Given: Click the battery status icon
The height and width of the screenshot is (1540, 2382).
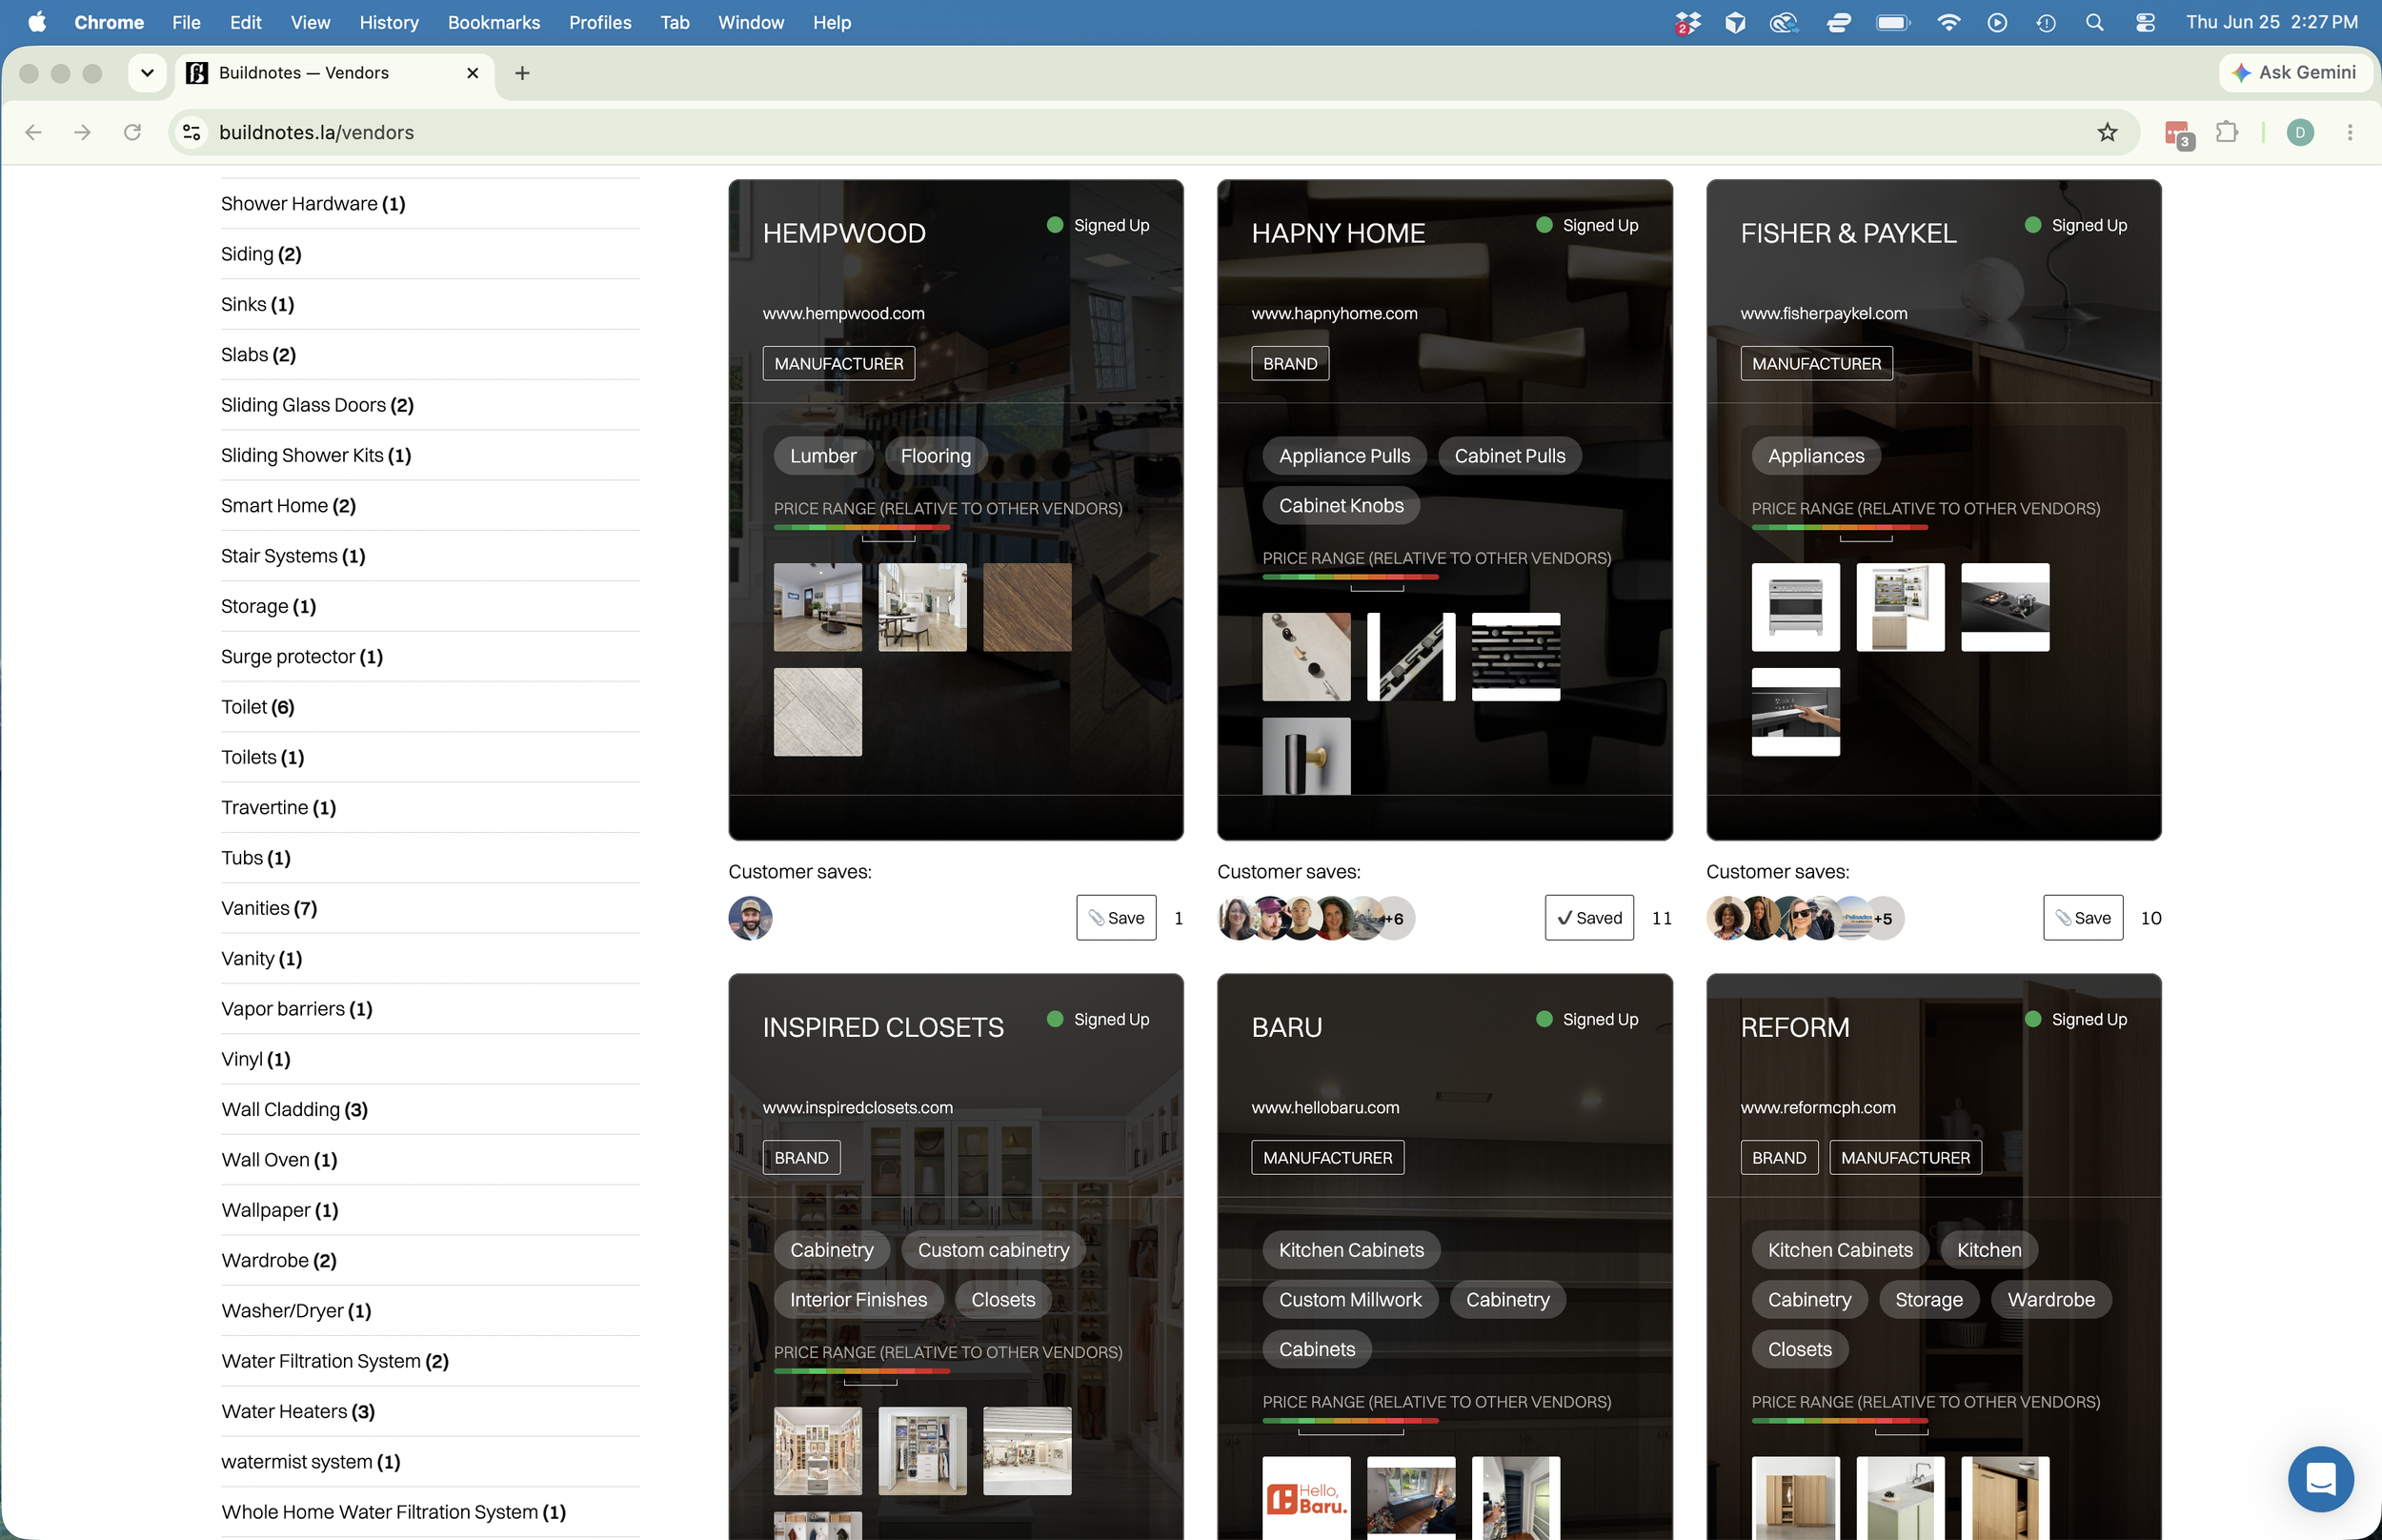Looking at the screenshot, I should click(x=1892, y=22).
